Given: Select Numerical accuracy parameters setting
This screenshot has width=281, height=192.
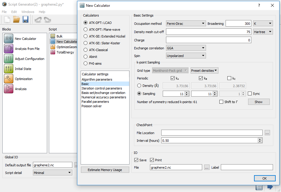Looking at the screenshot, I should click(105, 97).
